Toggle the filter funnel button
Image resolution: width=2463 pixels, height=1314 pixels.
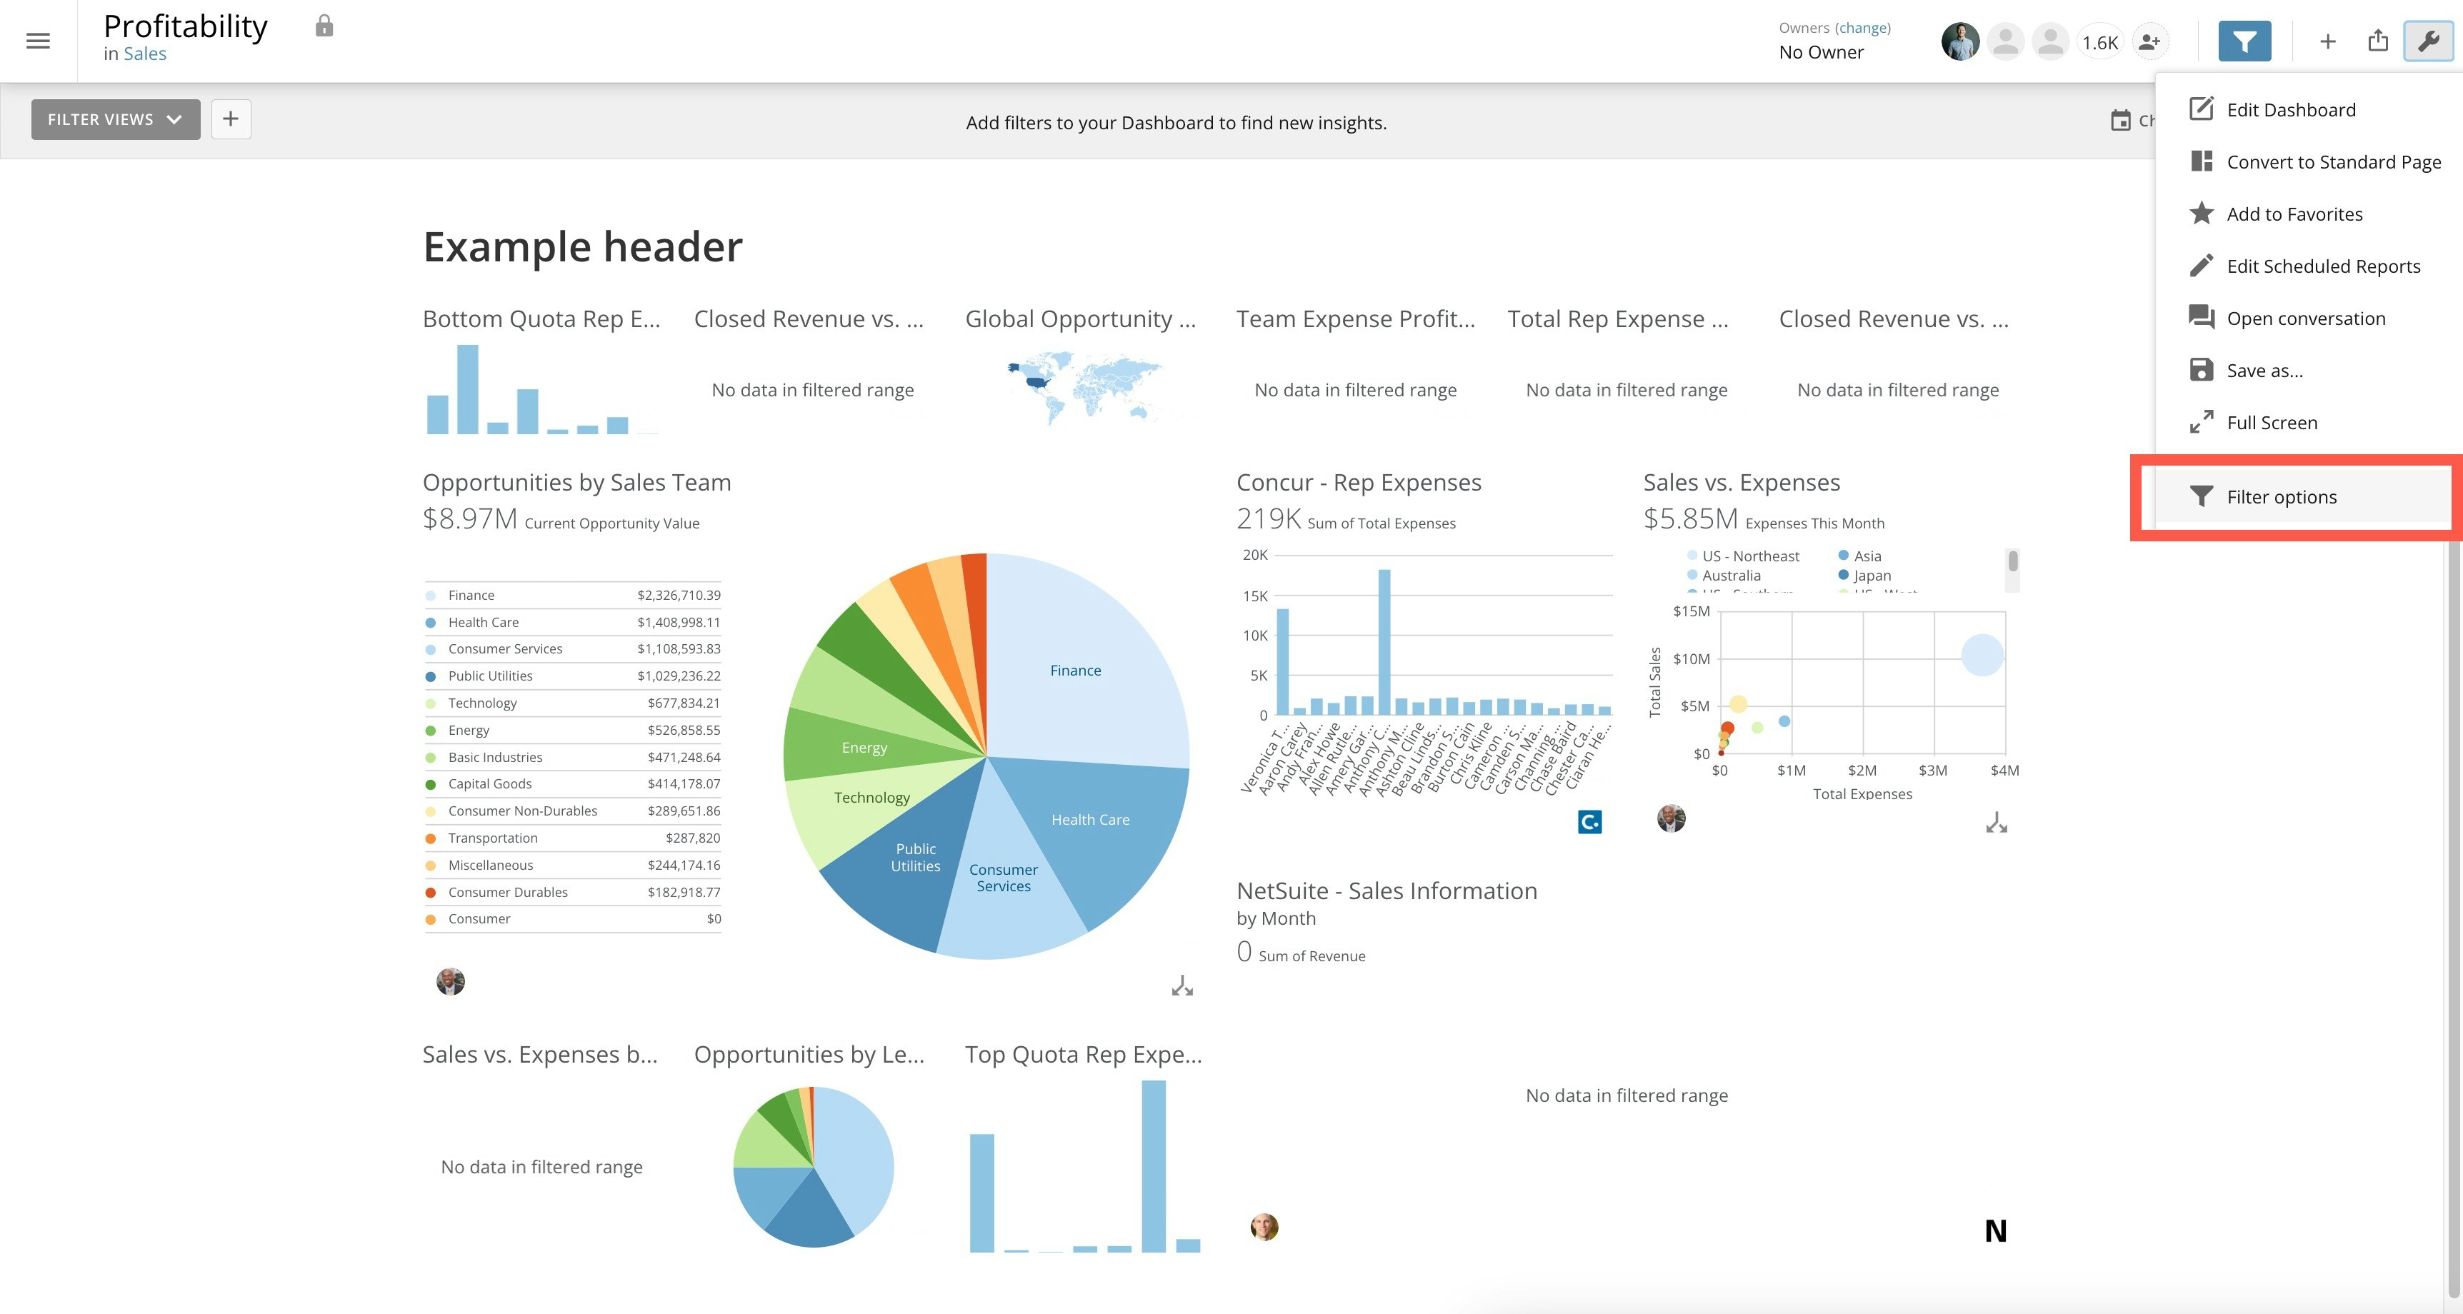pos(2244,41)
